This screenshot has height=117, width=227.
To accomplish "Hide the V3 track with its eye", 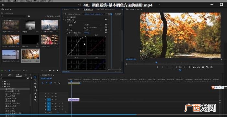I will pyautogui.click(x=56, y=93).
